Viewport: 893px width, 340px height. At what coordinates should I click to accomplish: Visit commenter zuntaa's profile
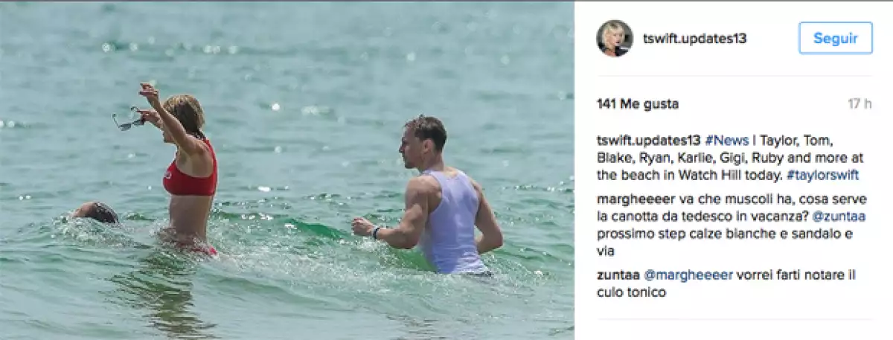point(618,275)
